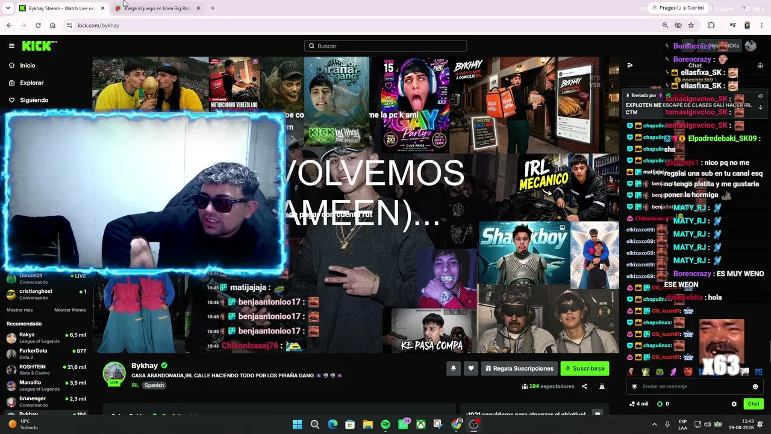
Task: Open the media controls icon in Chrome
Action: (x=732, y=25)
